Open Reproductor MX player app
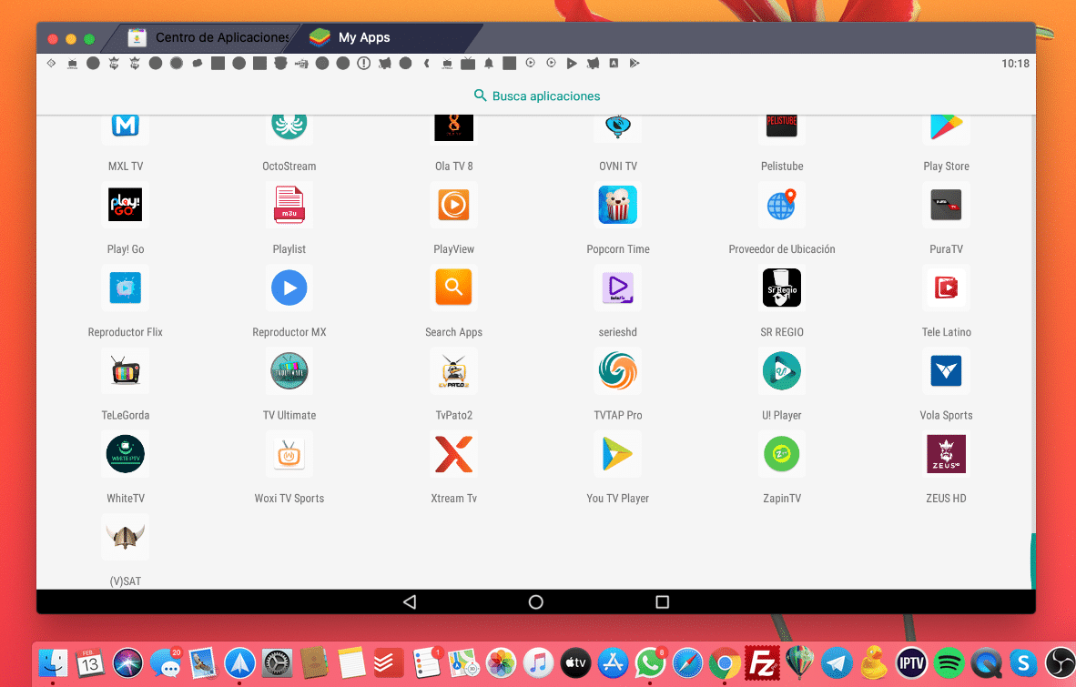The height and width of the screenshot is (687, 1076). pyautogui.click(x=289, y=288)
